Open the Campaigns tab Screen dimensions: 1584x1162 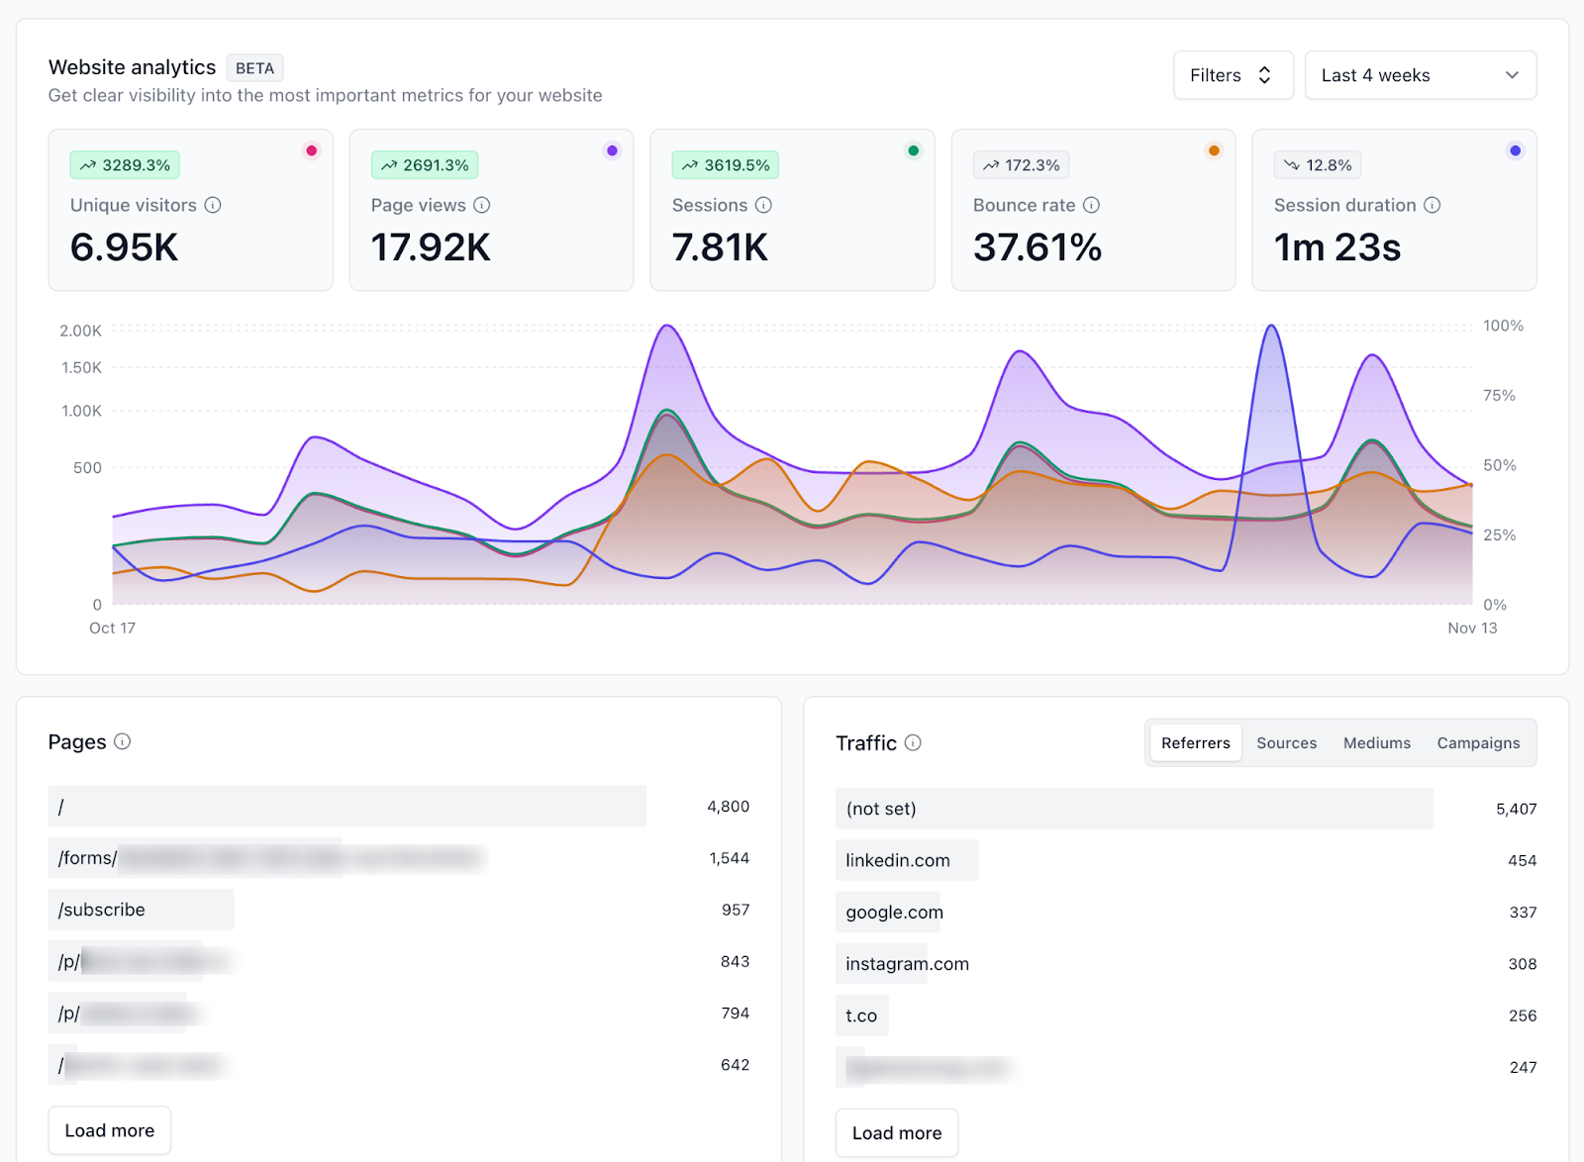[1477, 743]
